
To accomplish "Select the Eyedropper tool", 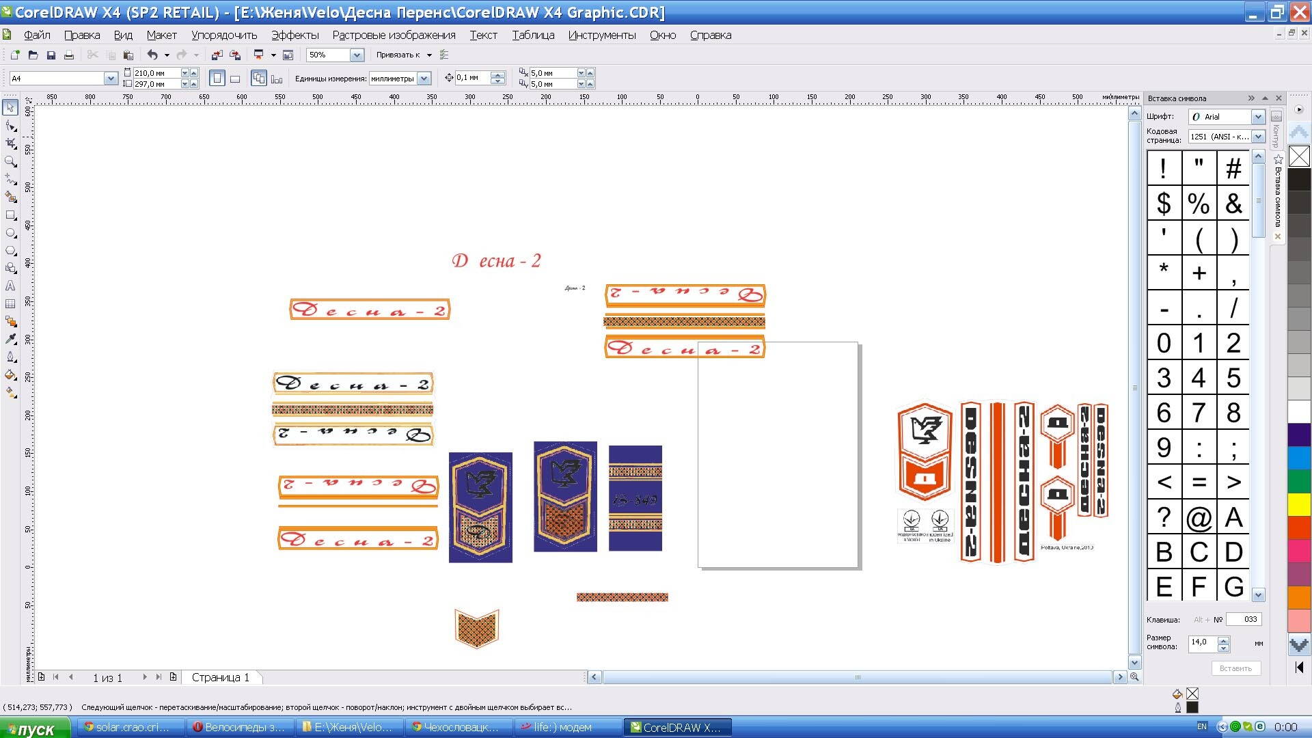I will tap(11, 339).
